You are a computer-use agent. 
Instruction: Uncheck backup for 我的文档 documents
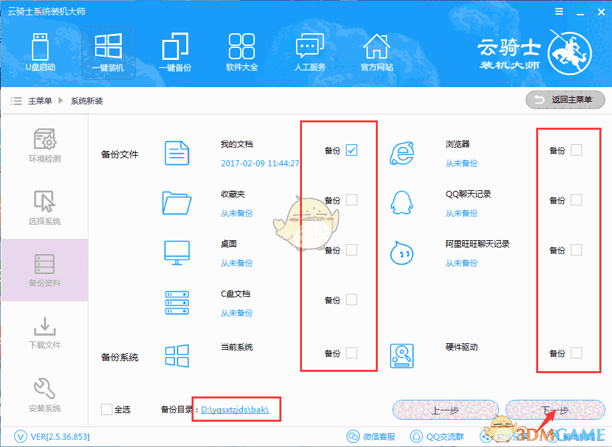(352, 150)
